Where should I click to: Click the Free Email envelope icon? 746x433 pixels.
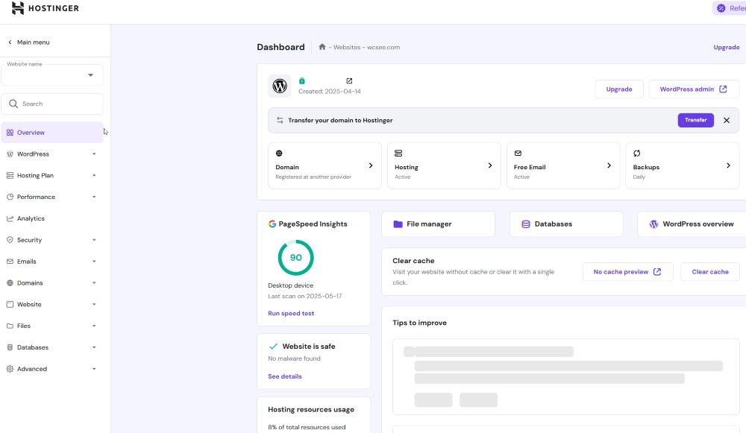click(518, 154)
